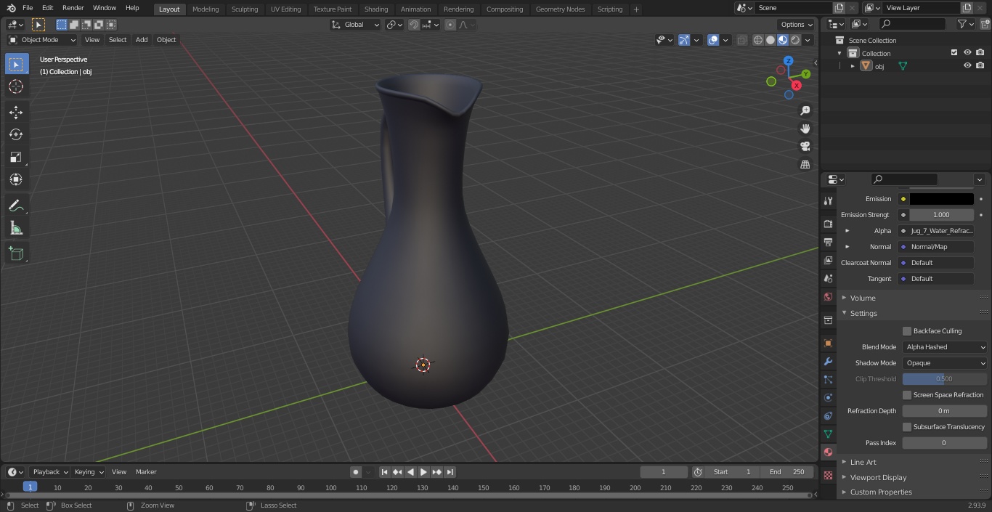Open the Particles properties tab
Viewport: 992px width, 512px height.
[x=828, y=379]
